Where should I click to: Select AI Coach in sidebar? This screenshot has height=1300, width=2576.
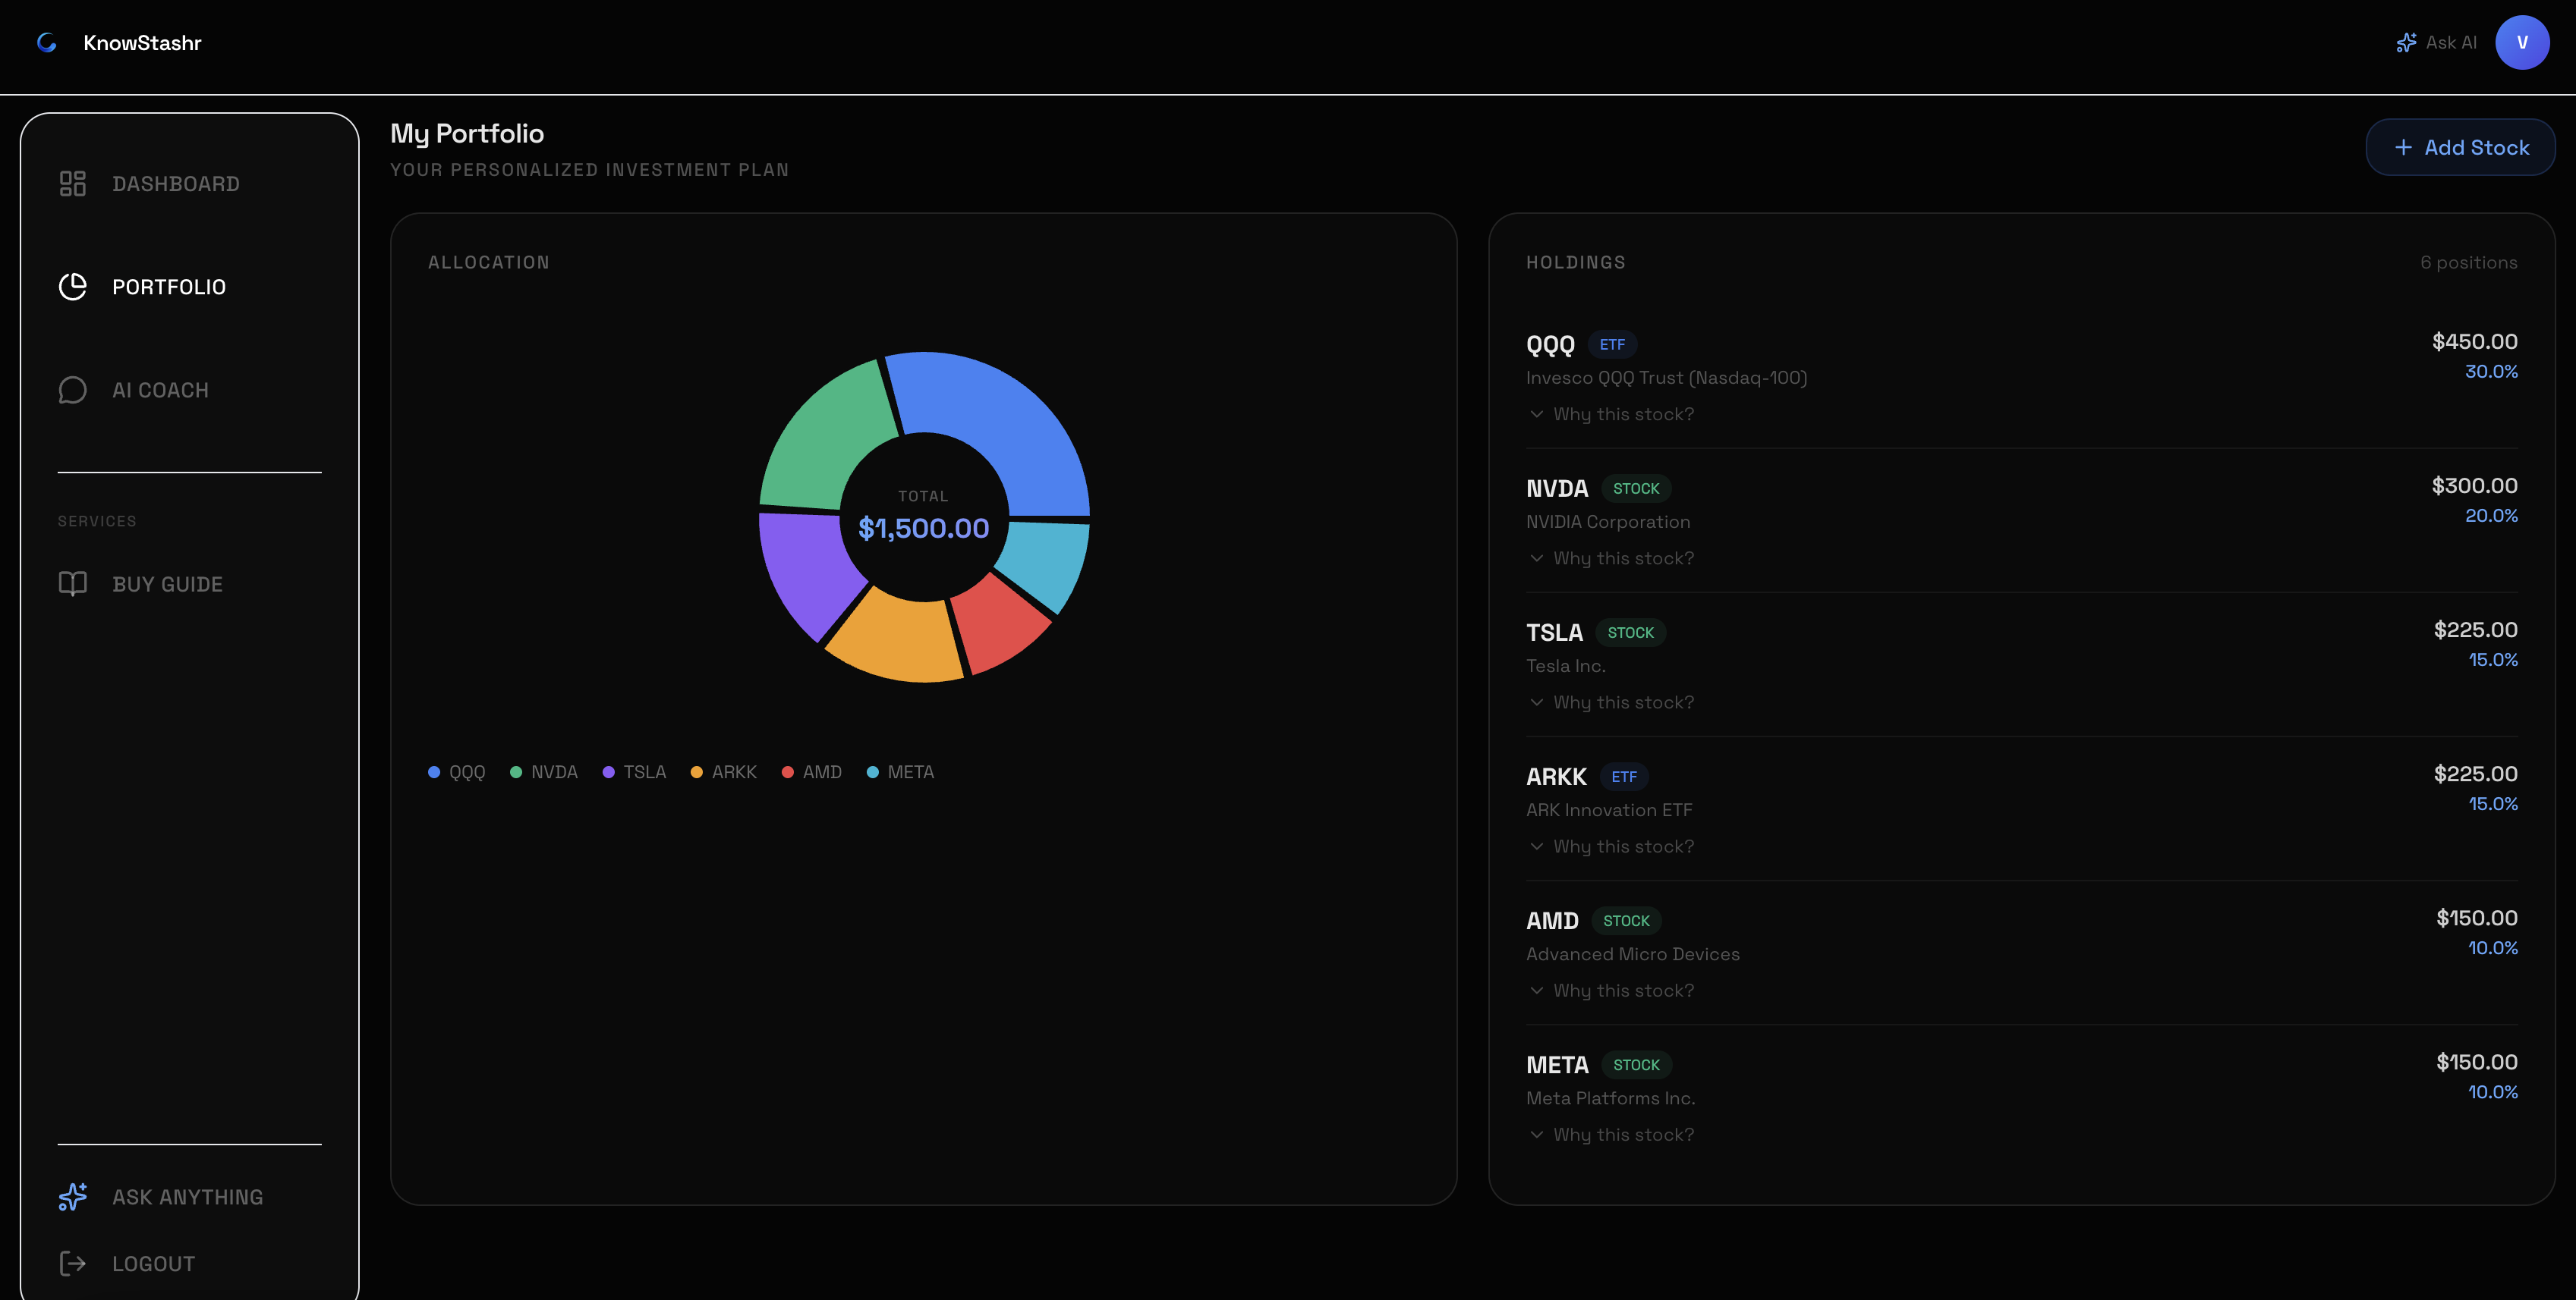[160, 390]
